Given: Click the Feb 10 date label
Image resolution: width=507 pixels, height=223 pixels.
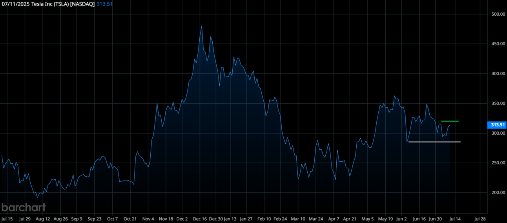Looking at the screenshot, I should click(x=264, y=219).
